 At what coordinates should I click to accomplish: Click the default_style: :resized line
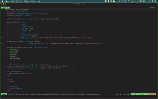tap(30, 34)
